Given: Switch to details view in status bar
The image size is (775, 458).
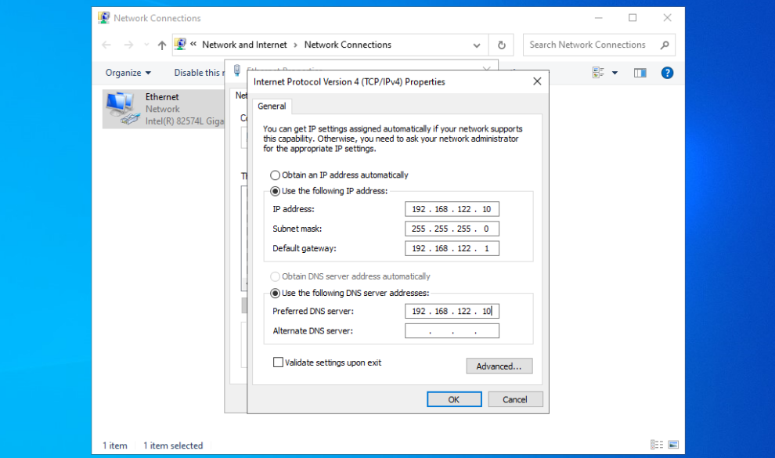Looking at the screenshot, I should pyautogui.click(x=656, y=445).
